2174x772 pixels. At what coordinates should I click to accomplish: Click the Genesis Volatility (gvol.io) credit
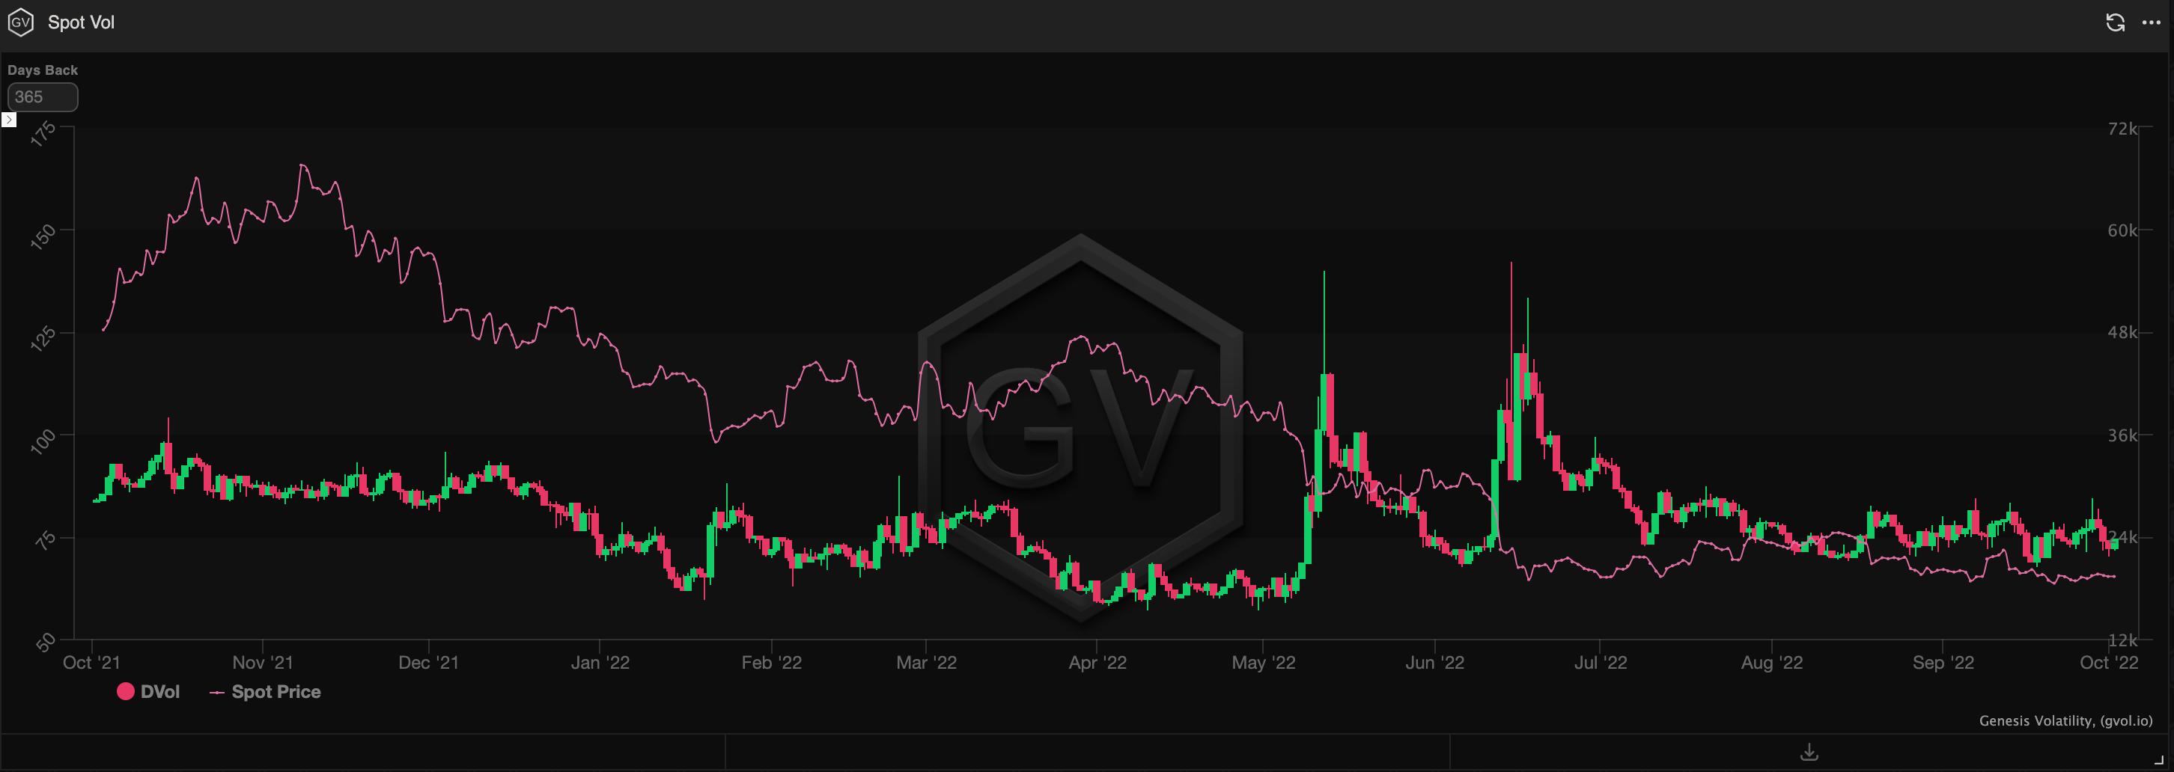tap(2065, 720)
